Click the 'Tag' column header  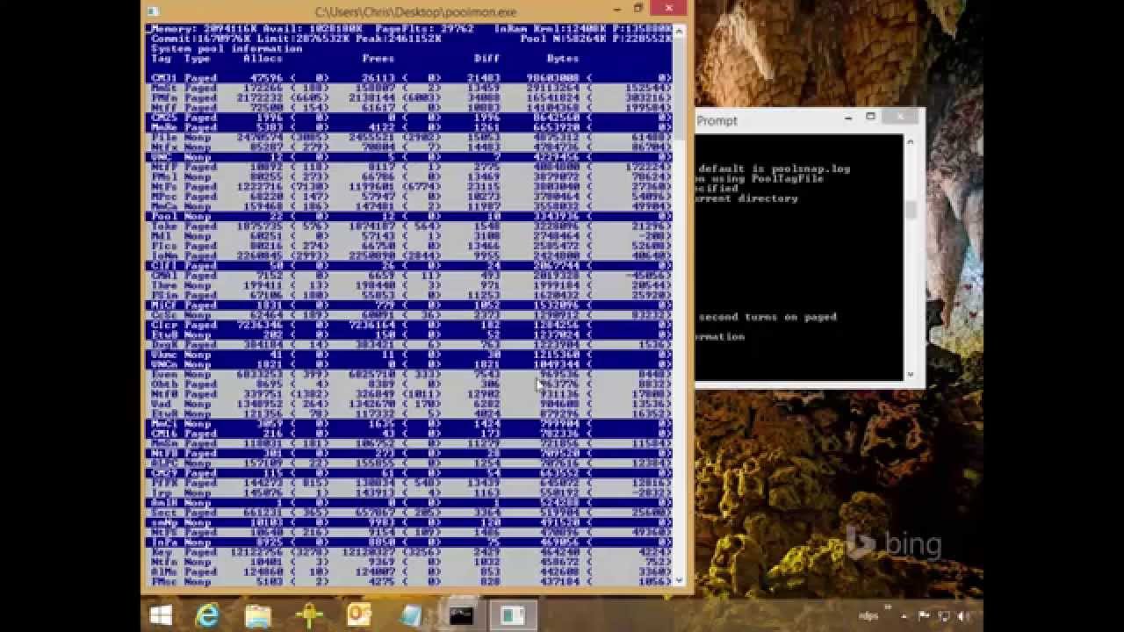(x=161, y=59)
